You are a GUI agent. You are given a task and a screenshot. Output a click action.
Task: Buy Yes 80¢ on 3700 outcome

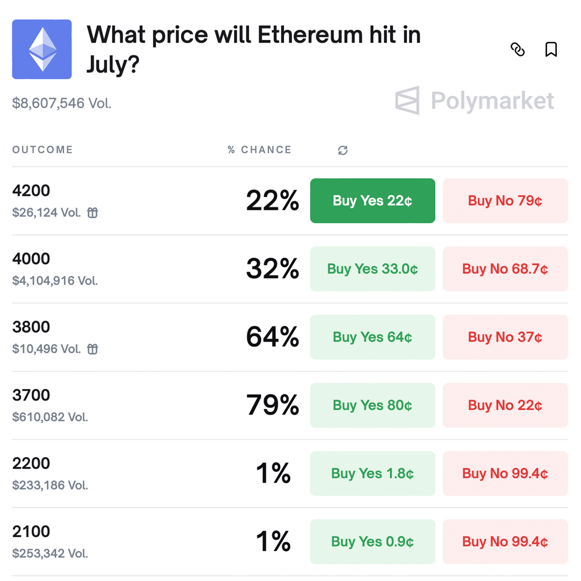(372, 406)
